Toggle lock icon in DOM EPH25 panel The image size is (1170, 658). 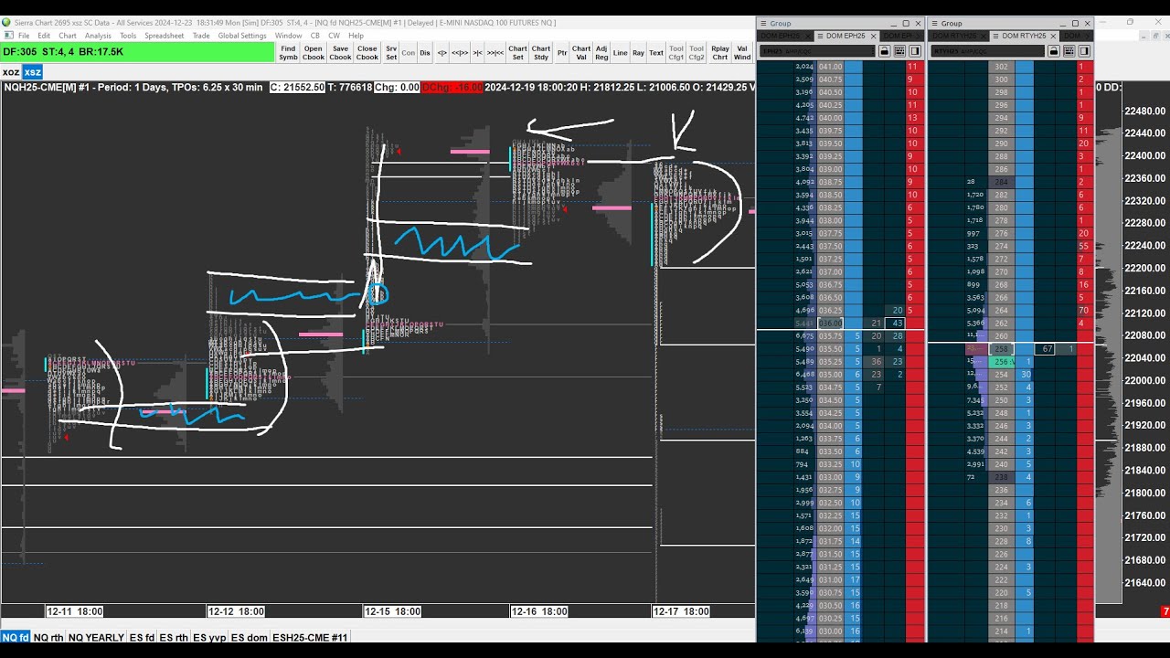885,51
